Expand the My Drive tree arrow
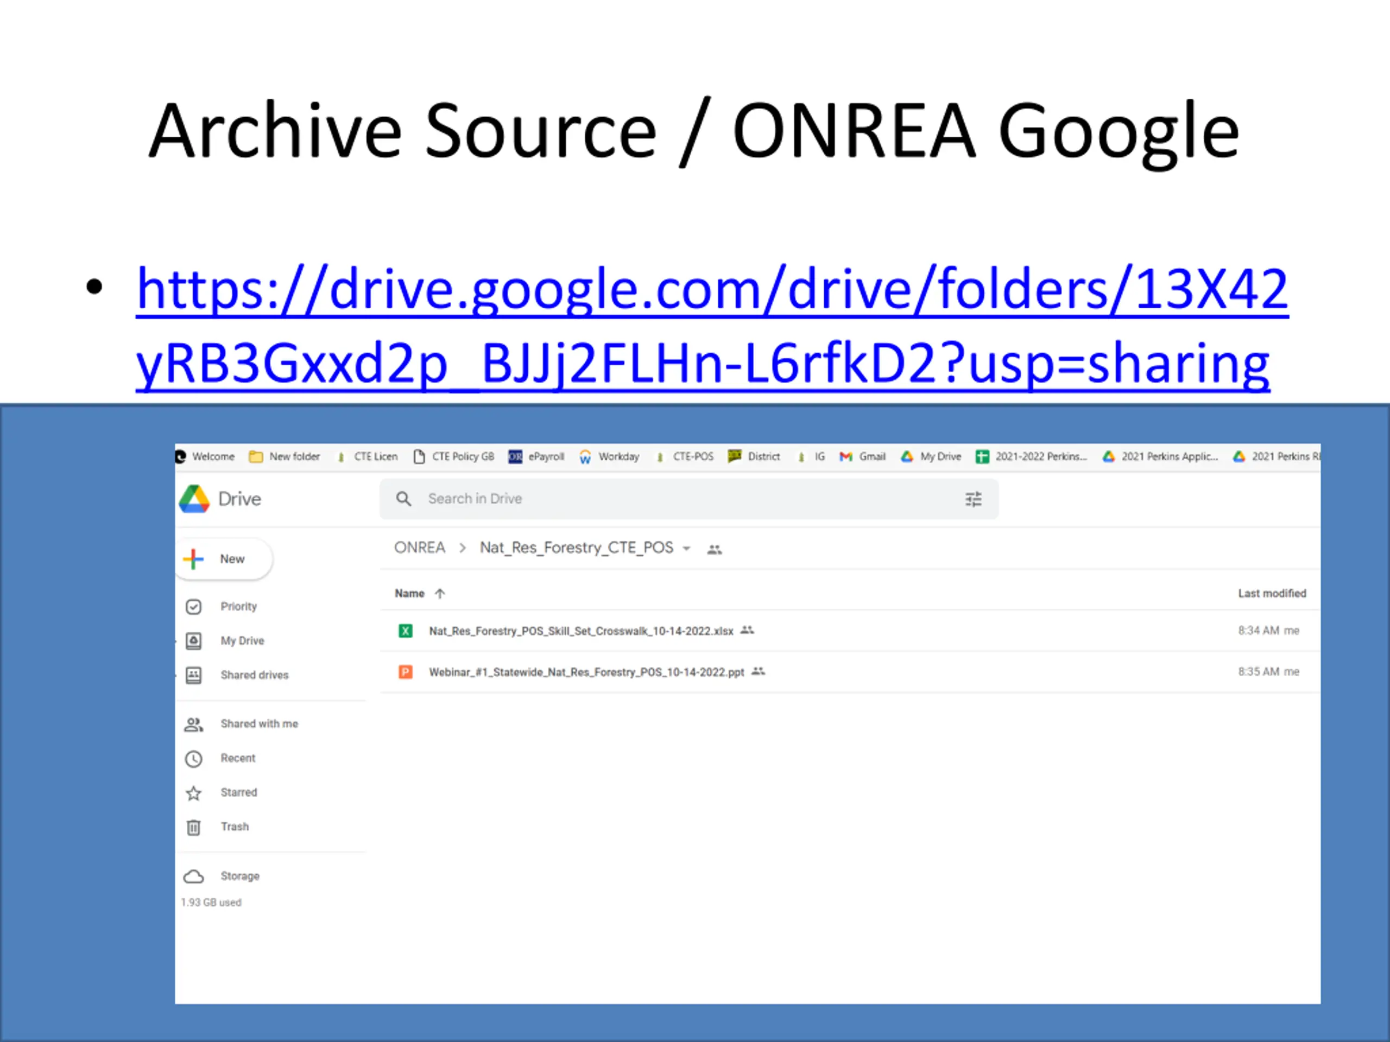 point(176,641)
